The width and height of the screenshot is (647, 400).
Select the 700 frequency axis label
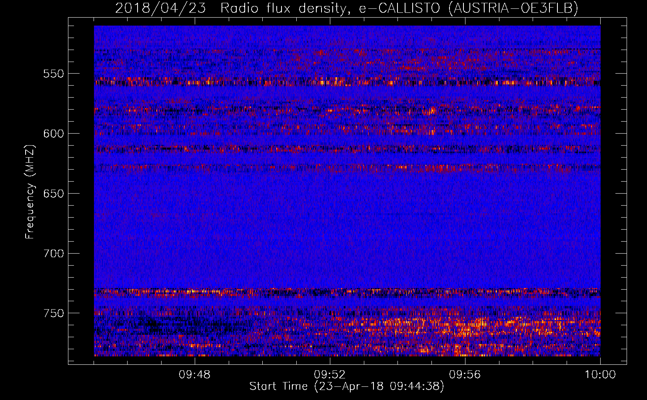(x=54, y=254)
